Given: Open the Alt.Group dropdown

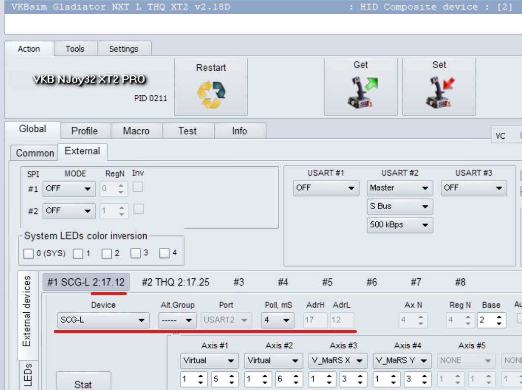Looking at the screenshot, I should pos(177,320).
